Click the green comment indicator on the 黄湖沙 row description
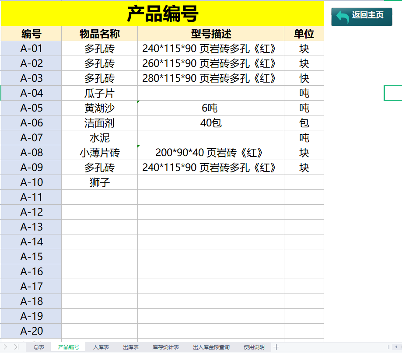Screen dimensions: 402x353 139,101
